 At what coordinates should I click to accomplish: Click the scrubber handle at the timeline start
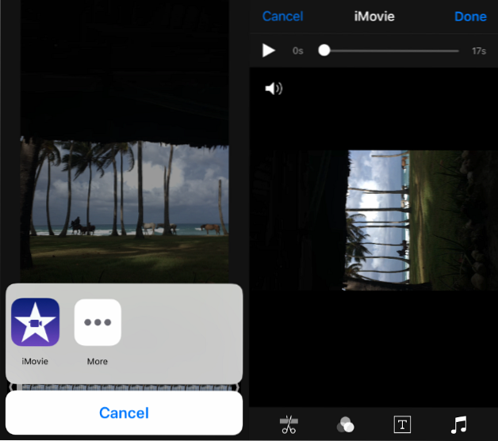click(324, 51)
